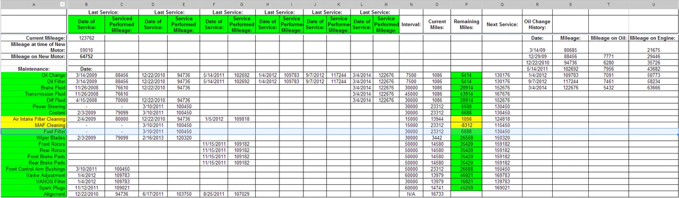Viewport: 679px width, 198px height.
Task: Click the Interval: column heading
Action: click(411, 24)
